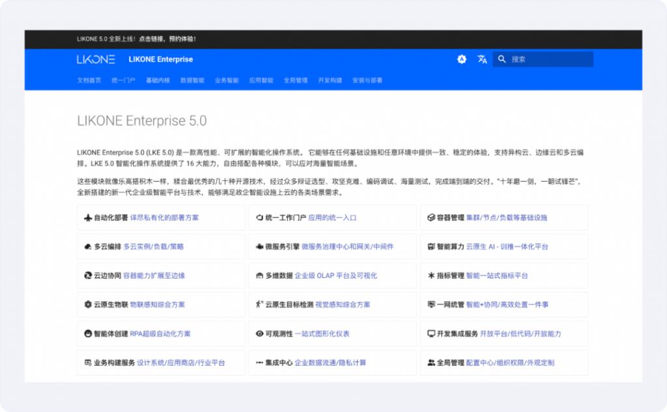Image resolution: width=667 pixels, height=412 pixels.
Task: Open the 开发构建 tab
Action: (x=330, y=80)
